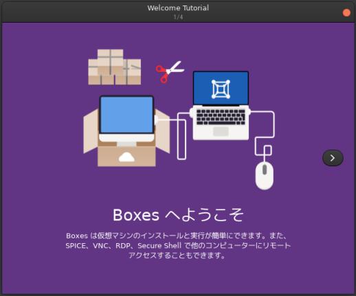Close the Welcome Tutorial window
This screenshot has width=356, height=296.
tap(346, 12)
